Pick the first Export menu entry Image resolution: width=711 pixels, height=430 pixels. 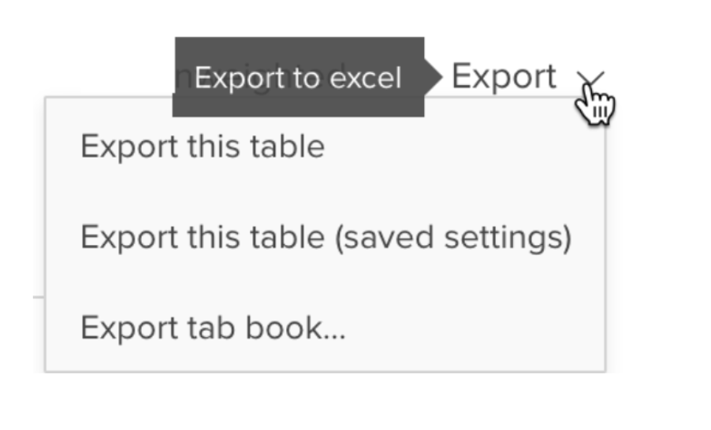[203, 146]
